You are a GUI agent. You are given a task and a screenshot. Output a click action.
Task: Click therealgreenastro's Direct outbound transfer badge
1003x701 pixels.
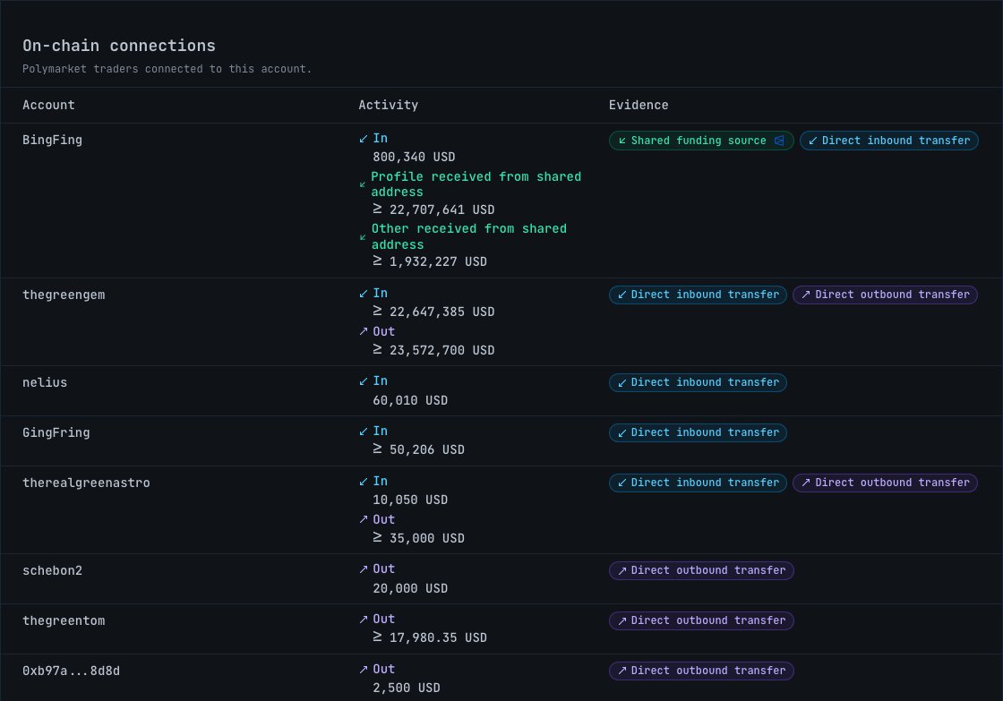click(886, 483)
